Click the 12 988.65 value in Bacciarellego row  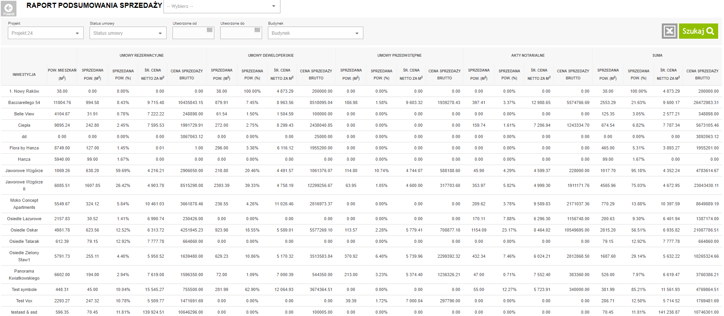click(541, 102)
